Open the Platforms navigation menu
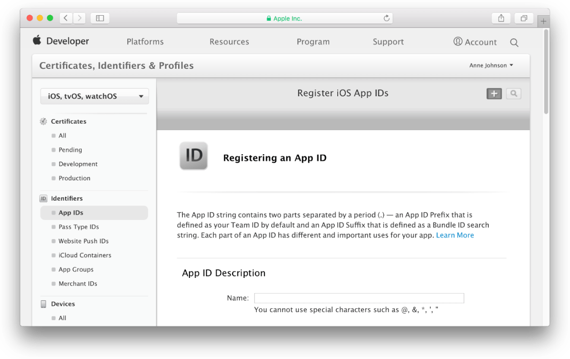This screenshot has width=570, height=359. [145, 42]
